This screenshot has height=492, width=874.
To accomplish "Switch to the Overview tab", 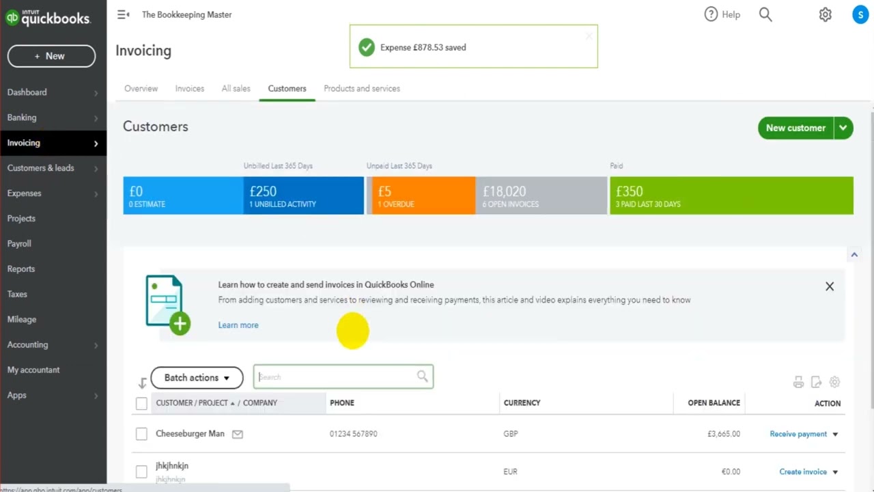I will [141, 88].
